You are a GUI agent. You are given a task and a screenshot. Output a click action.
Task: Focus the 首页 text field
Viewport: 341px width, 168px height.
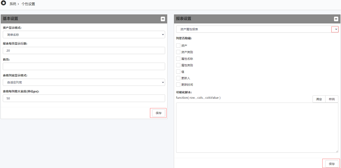(84, 66)
